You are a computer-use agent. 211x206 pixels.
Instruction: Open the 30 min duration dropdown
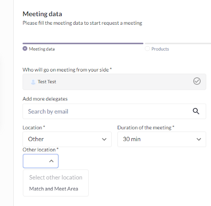click(x=162, y=139)
